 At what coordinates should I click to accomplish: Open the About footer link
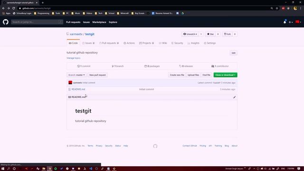click(x=234, y=146)
